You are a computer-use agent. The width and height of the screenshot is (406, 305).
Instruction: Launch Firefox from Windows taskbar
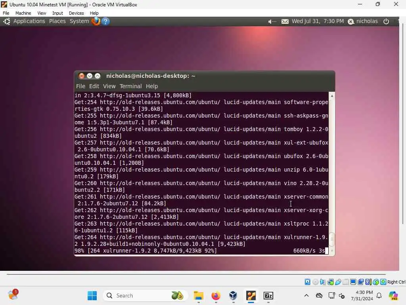pyautogui.click(x=216, y=295)
